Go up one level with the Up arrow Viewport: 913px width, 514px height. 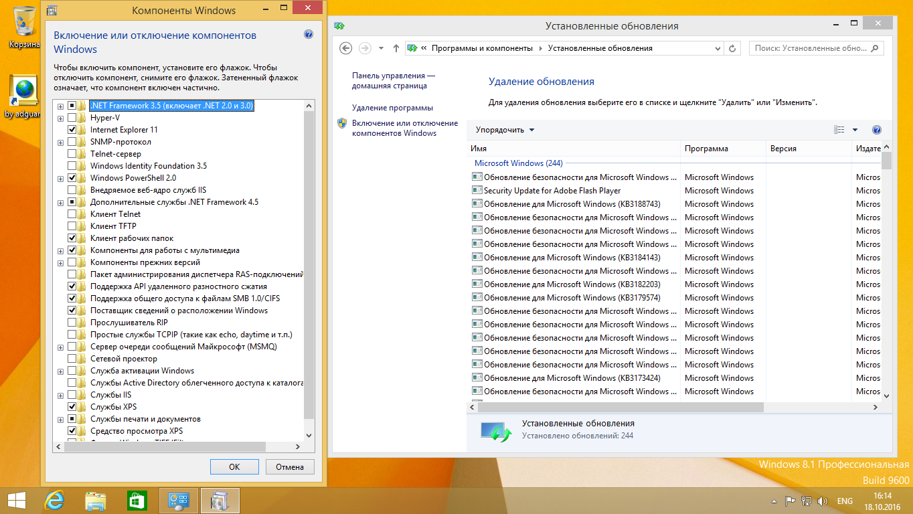coord(396,48)
